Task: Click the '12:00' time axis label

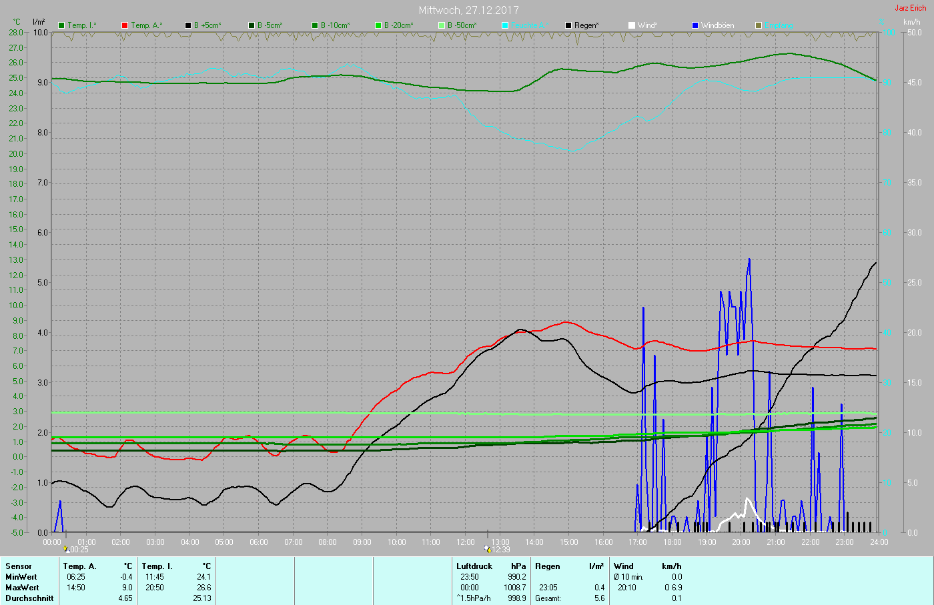Action: pyautogui.click(x=466, y=542)
